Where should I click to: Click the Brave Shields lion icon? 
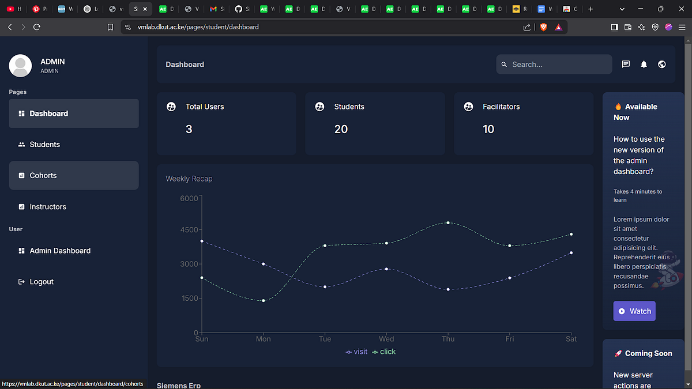pyautogui.click(x=543, y=27)
